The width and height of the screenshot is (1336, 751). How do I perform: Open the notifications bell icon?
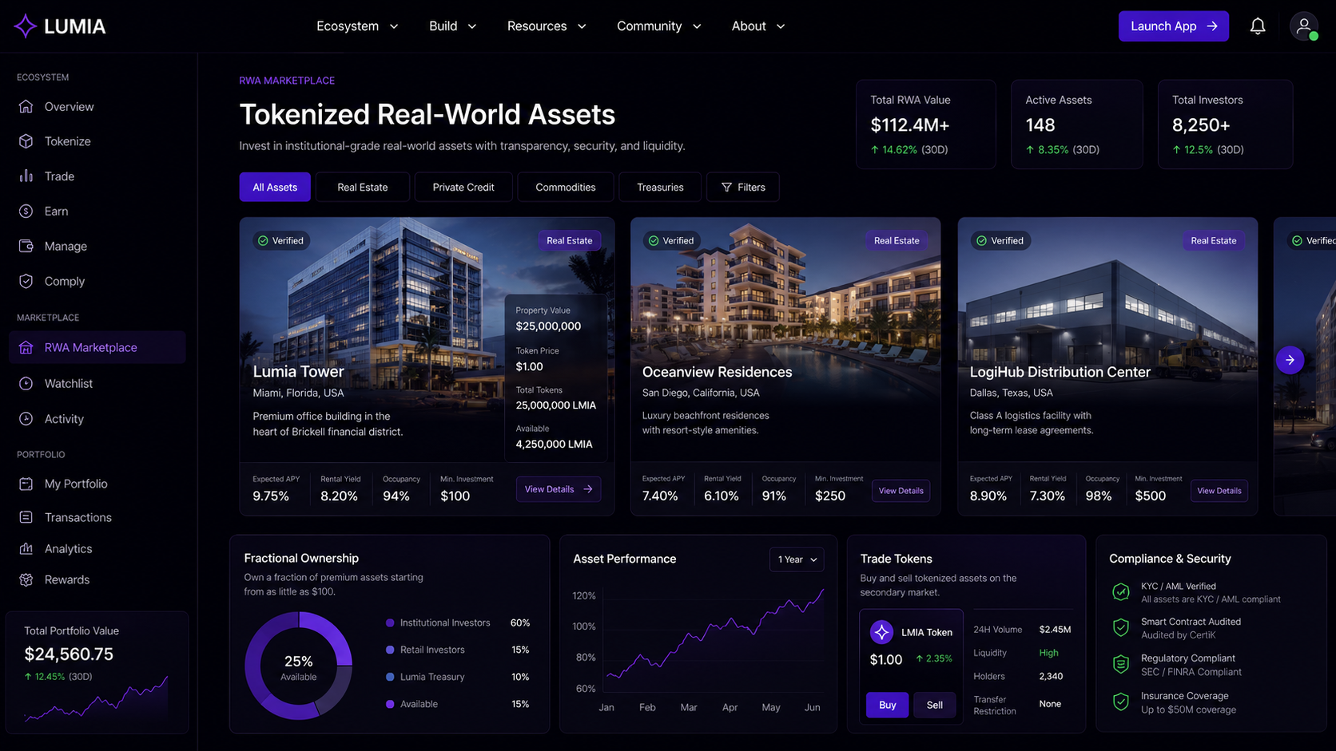click(1258, 26)
